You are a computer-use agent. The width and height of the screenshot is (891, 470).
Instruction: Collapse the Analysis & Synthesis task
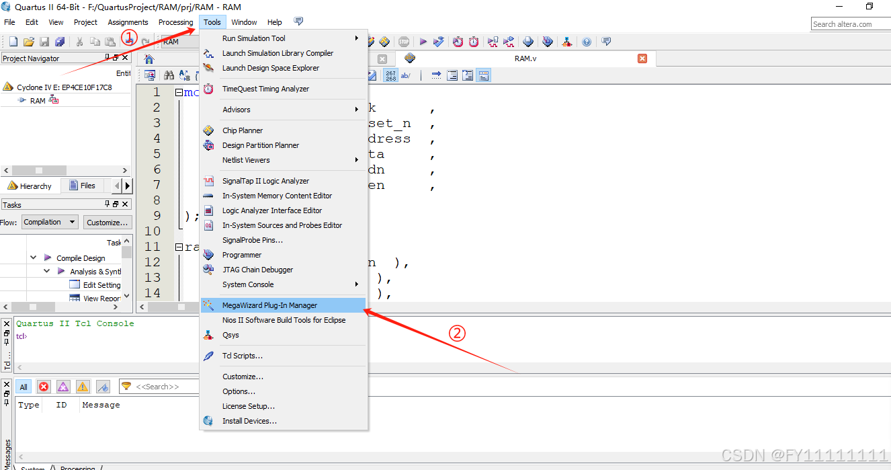pos(46,271)
